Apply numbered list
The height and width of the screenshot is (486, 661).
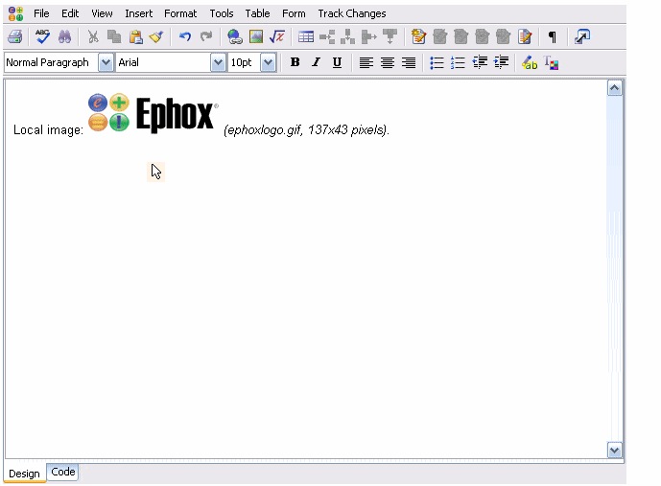458,62
